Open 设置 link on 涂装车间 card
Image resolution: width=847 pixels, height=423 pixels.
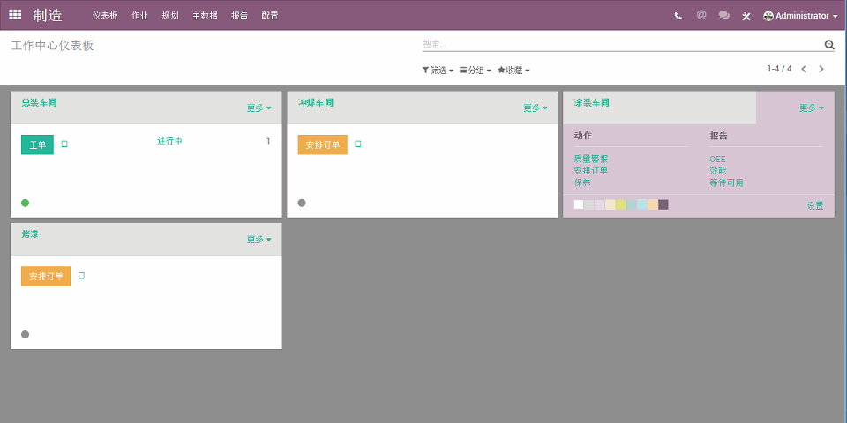click(815, 205)
